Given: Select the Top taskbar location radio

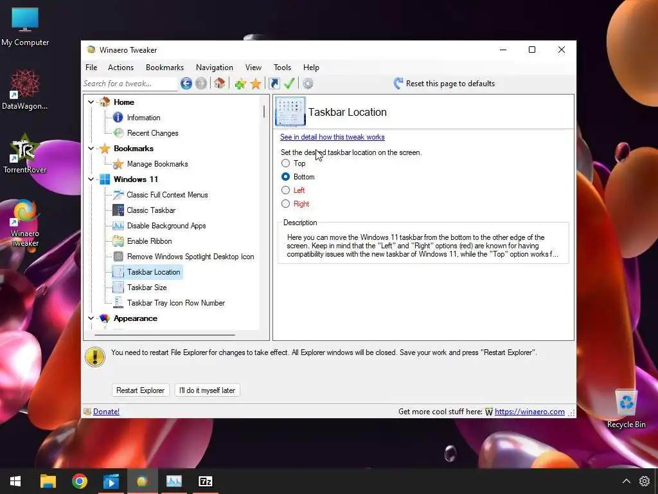Looking at the screenshot, I should (285, 163).
